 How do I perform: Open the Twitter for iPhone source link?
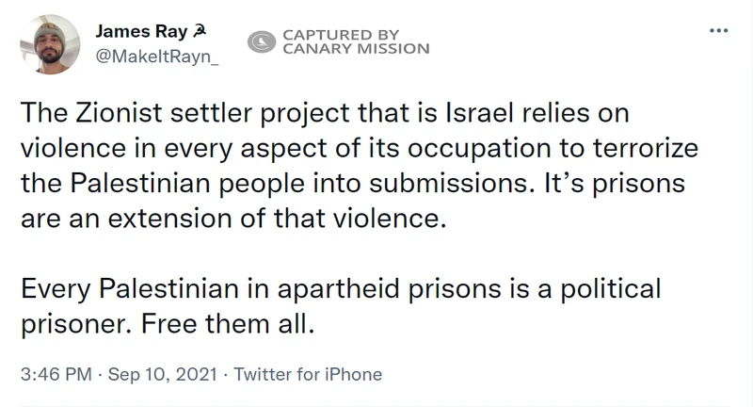(308, 374)
